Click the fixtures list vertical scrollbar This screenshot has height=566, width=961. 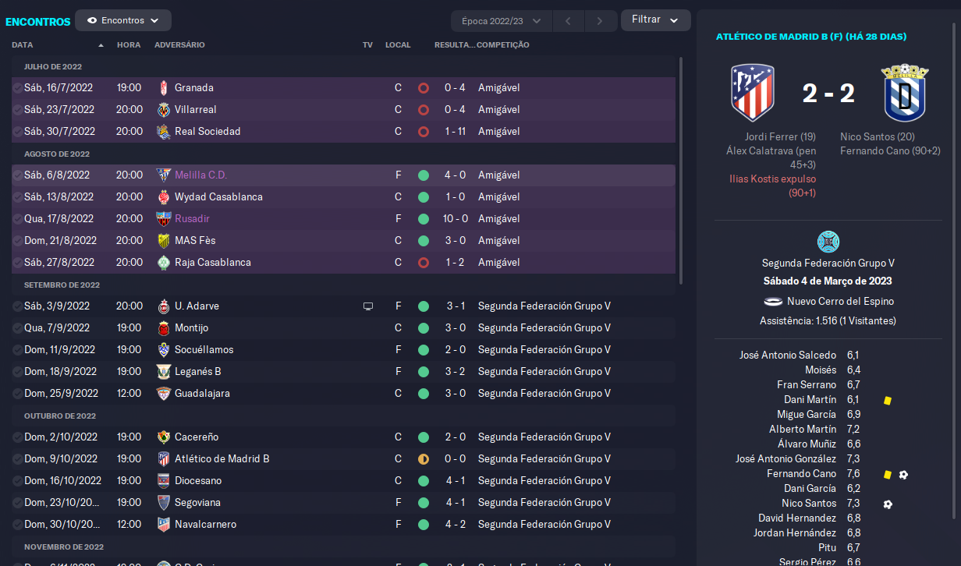pyautogui.click(x=683, y=170)
